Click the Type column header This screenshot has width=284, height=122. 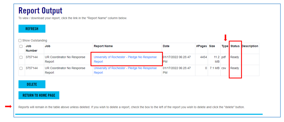coord(225,46)
